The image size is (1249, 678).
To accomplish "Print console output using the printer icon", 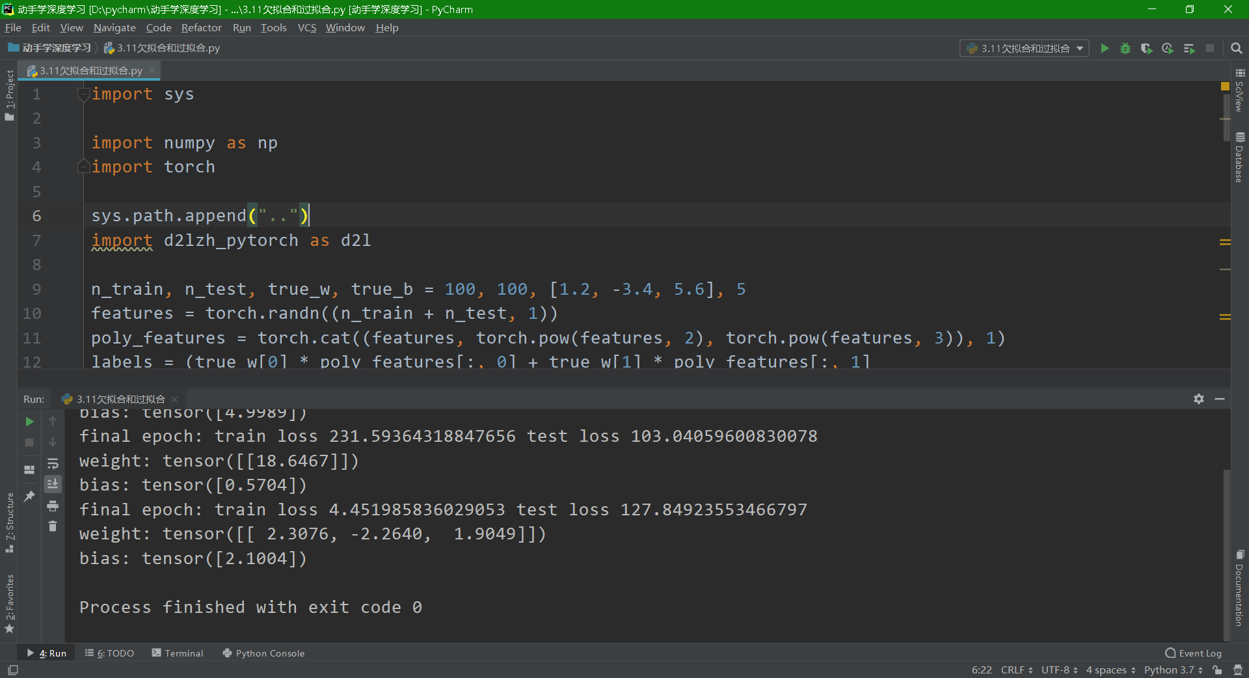I will [x=53, y=507].
